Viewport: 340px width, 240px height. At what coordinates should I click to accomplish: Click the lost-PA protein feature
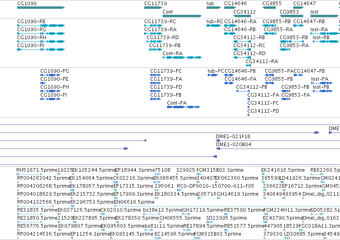click(x=322, y=83)
